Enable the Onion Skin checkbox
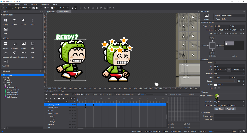Screen dimensions: 247x133 tap(73, 94)
